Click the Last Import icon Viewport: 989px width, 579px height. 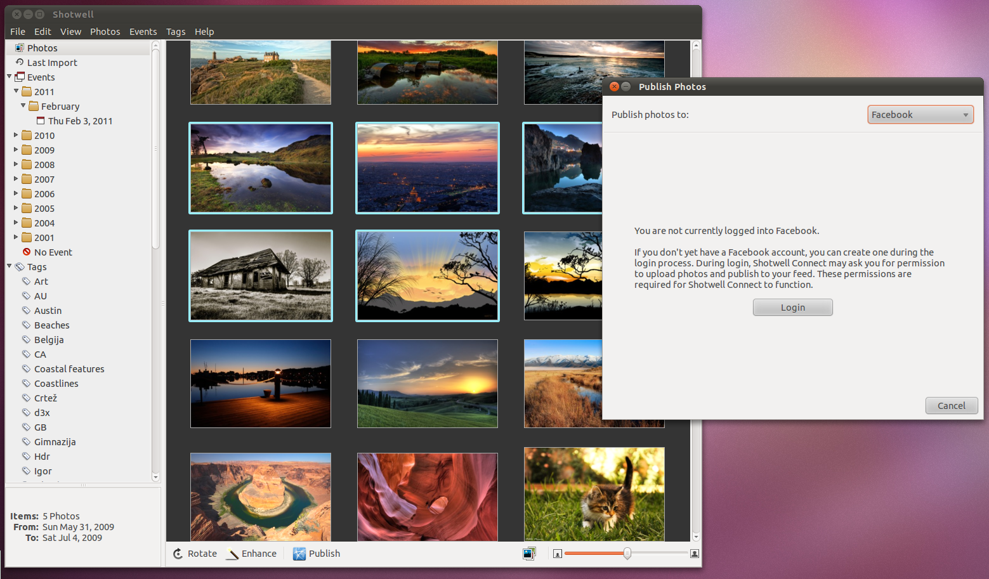(20, 62)
